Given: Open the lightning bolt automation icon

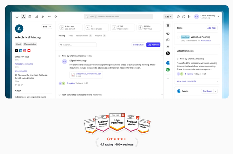Looking at the screenshot, I should click(56, 17).
